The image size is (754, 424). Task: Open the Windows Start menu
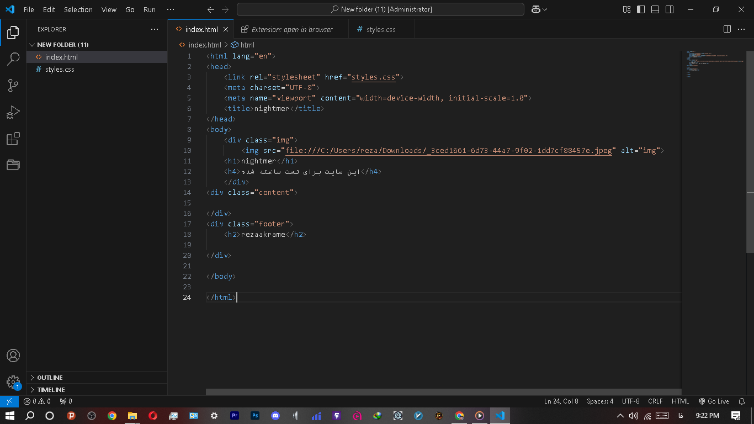click(9, 416)
